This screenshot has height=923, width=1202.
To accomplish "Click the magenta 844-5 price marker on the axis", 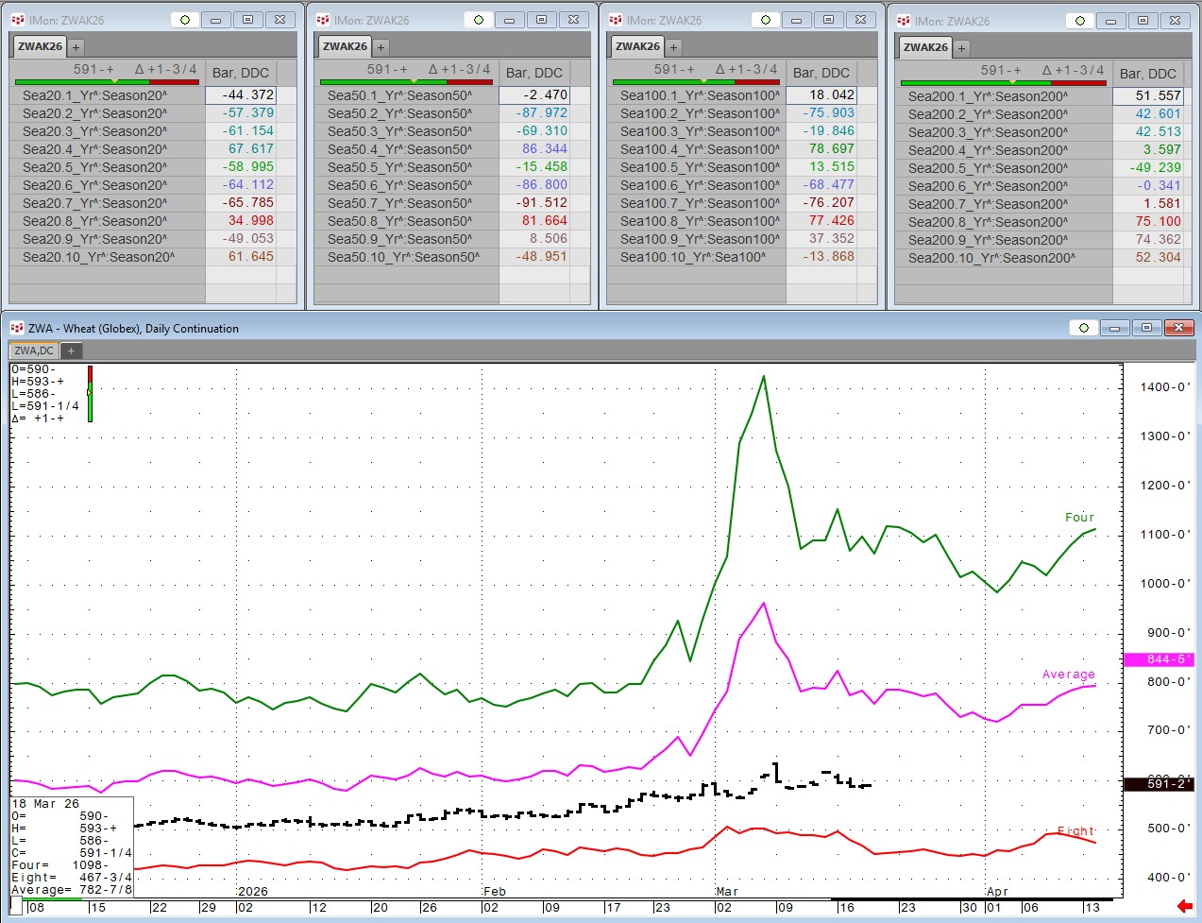I will coord(1158,659).
